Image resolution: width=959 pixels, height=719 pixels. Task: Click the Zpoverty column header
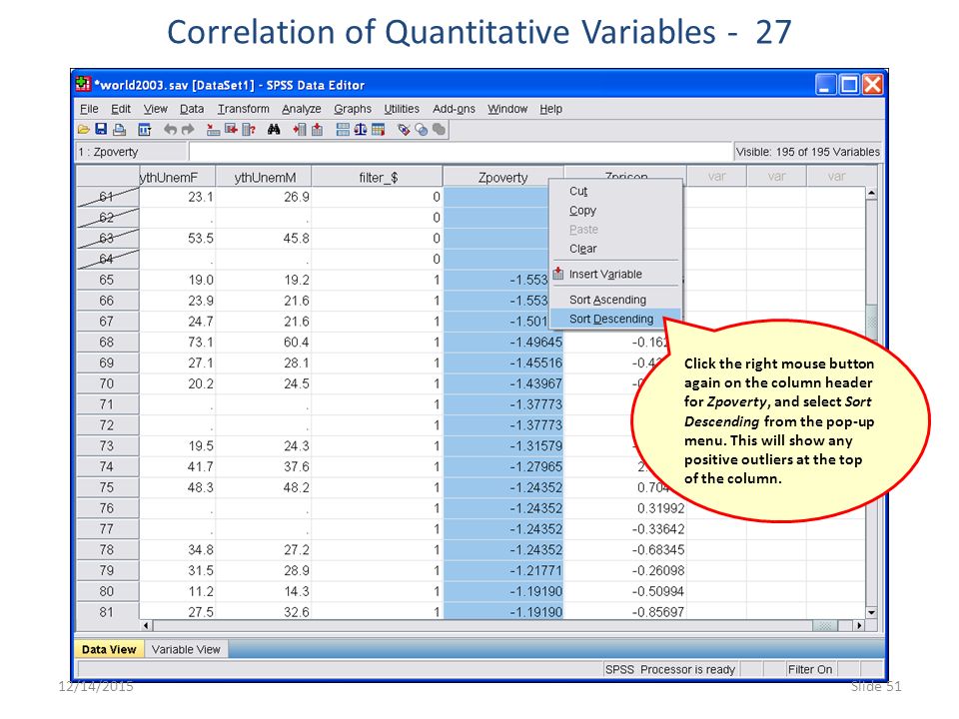click(502, 178)
